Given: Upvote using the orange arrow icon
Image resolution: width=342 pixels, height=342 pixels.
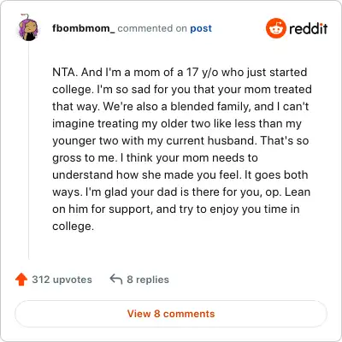Looking at the screenshot, I should (21, 280).
